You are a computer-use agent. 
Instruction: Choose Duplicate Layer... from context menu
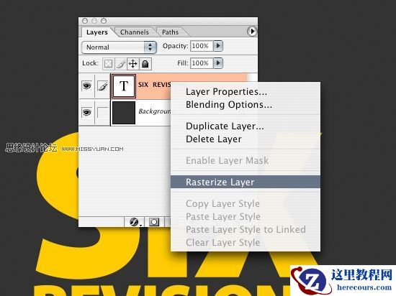point(225,126)
